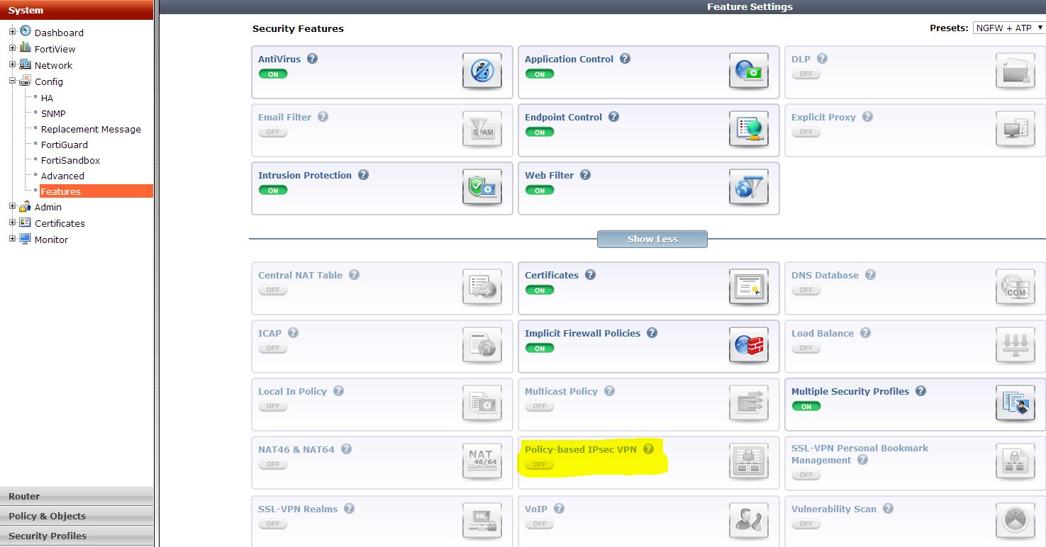Click the Policy-based IPsec VPN icon
Image resolution: width=1046 pixels, height=547 pixels.
pos(749,461)
